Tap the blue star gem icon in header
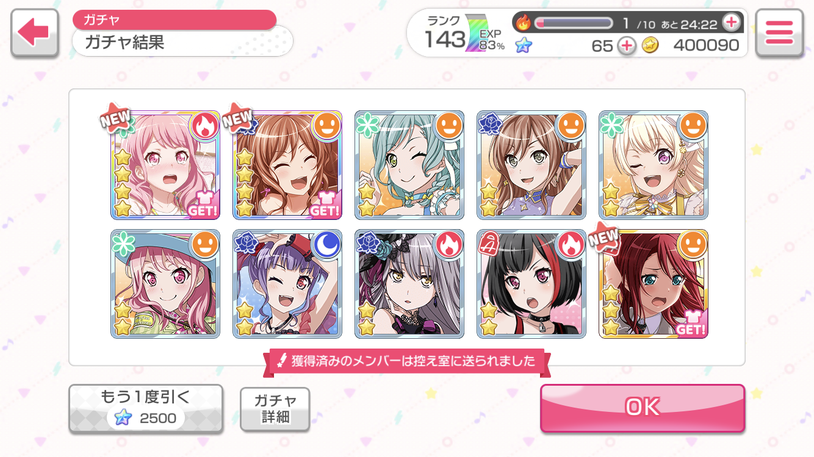814x457 pixels. [523, 45]
